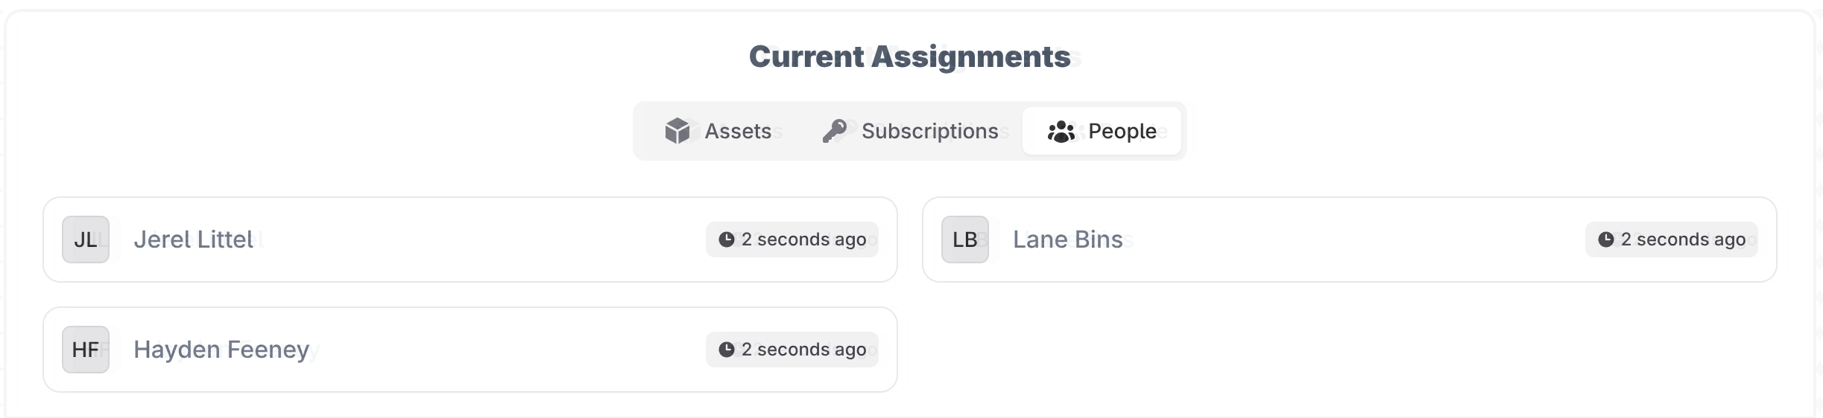This screenshot has height=418, width=1823.
Task: Click the LB avatar badge
Action: 965,239
